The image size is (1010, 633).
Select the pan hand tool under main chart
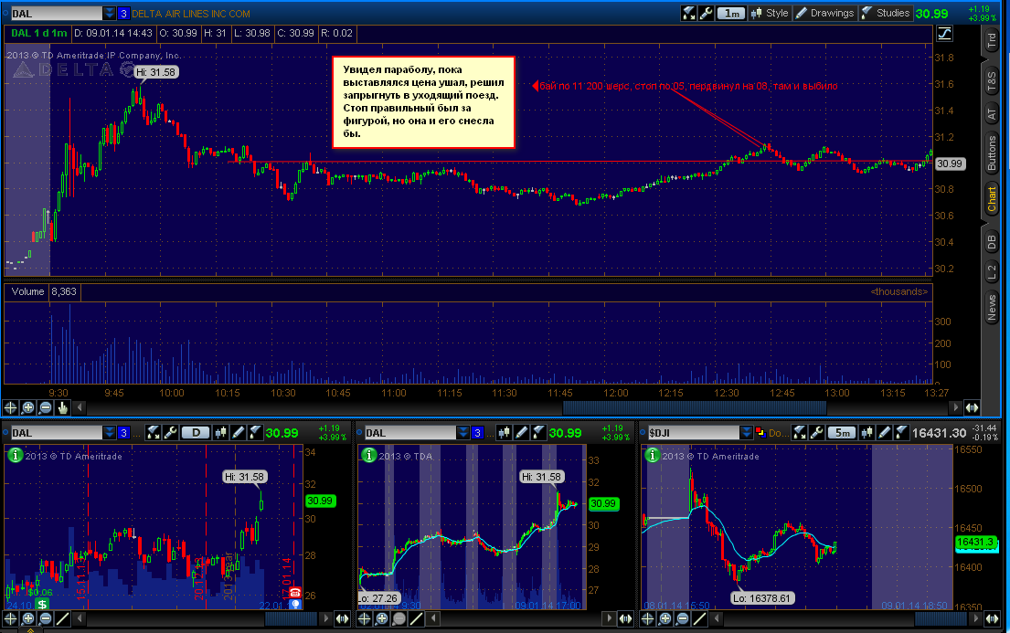(62, 407)
